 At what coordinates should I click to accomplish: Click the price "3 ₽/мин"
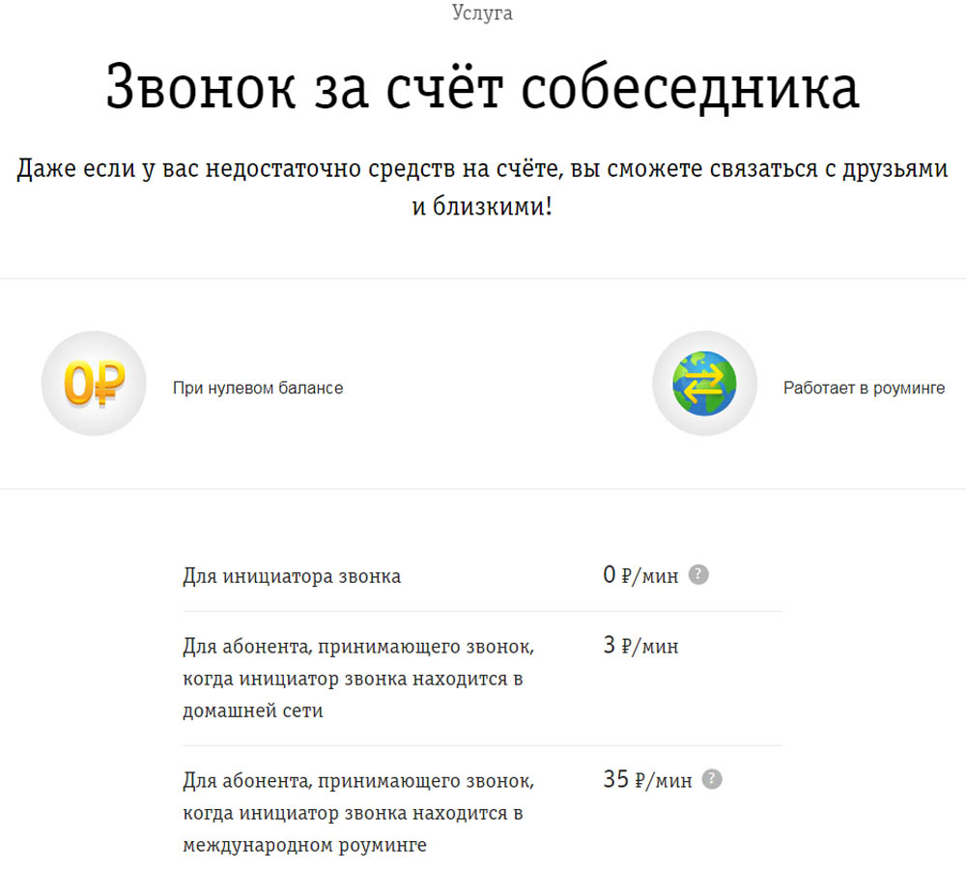pos(640,646)
